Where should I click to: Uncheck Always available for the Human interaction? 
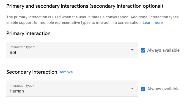pos(143,89)
